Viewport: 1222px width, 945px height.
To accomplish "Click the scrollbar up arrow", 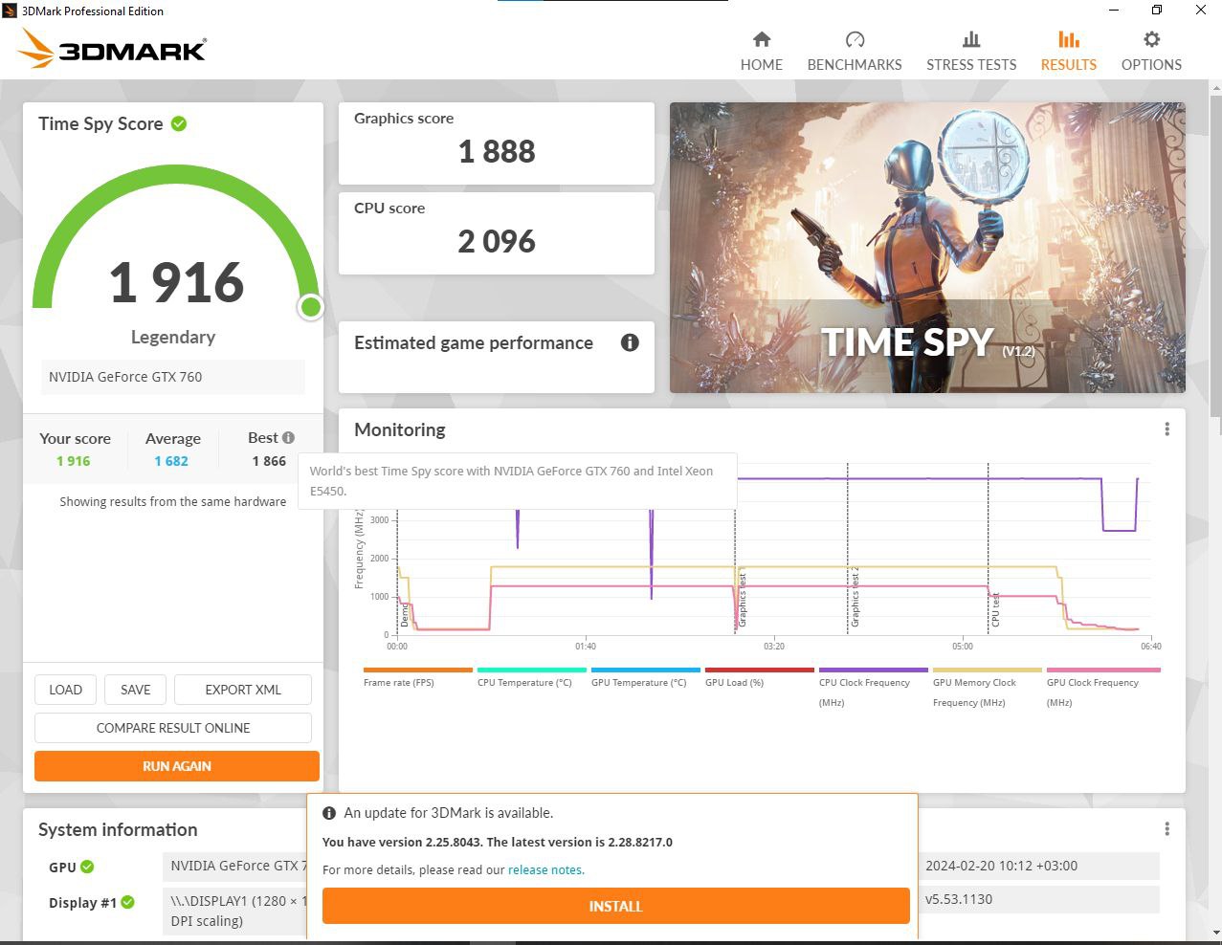I will 1215,88.
